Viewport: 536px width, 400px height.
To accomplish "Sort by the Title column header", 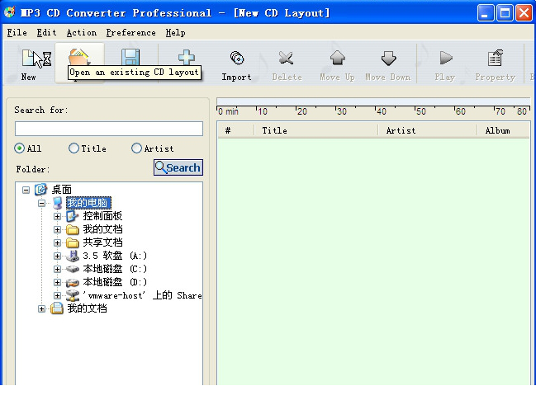I will tap(316, 130).
